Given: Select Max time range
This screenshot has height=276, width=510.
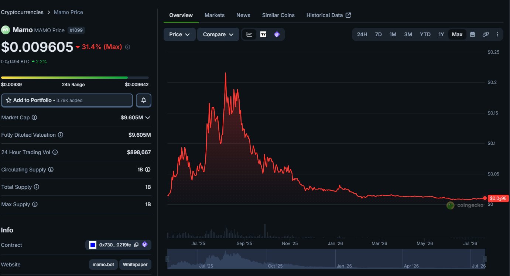Looking at the screenshot, I should click(457, 34).
